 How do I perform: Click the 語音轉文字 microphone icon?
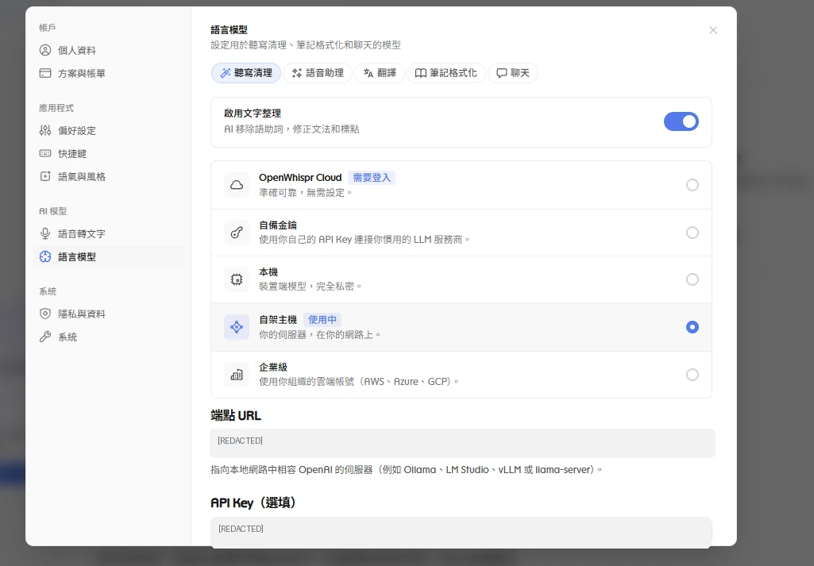coord(45,233)
